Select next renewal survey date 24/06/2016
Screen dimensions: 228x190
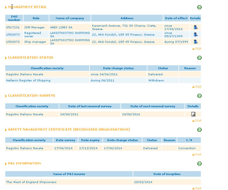(x=131, y=114)
